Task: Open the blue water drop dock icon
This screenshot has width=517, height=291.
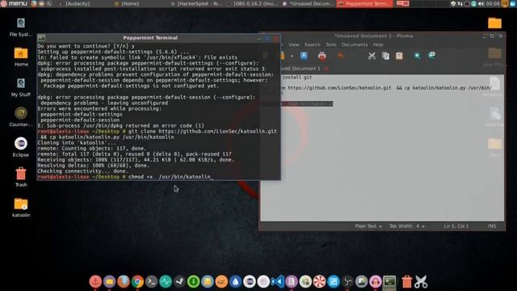Action: (235, 281)
